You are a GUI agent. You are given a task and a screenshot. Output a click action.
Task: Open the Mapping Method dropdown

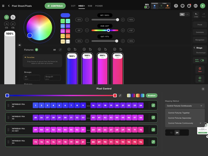(185, 106)
